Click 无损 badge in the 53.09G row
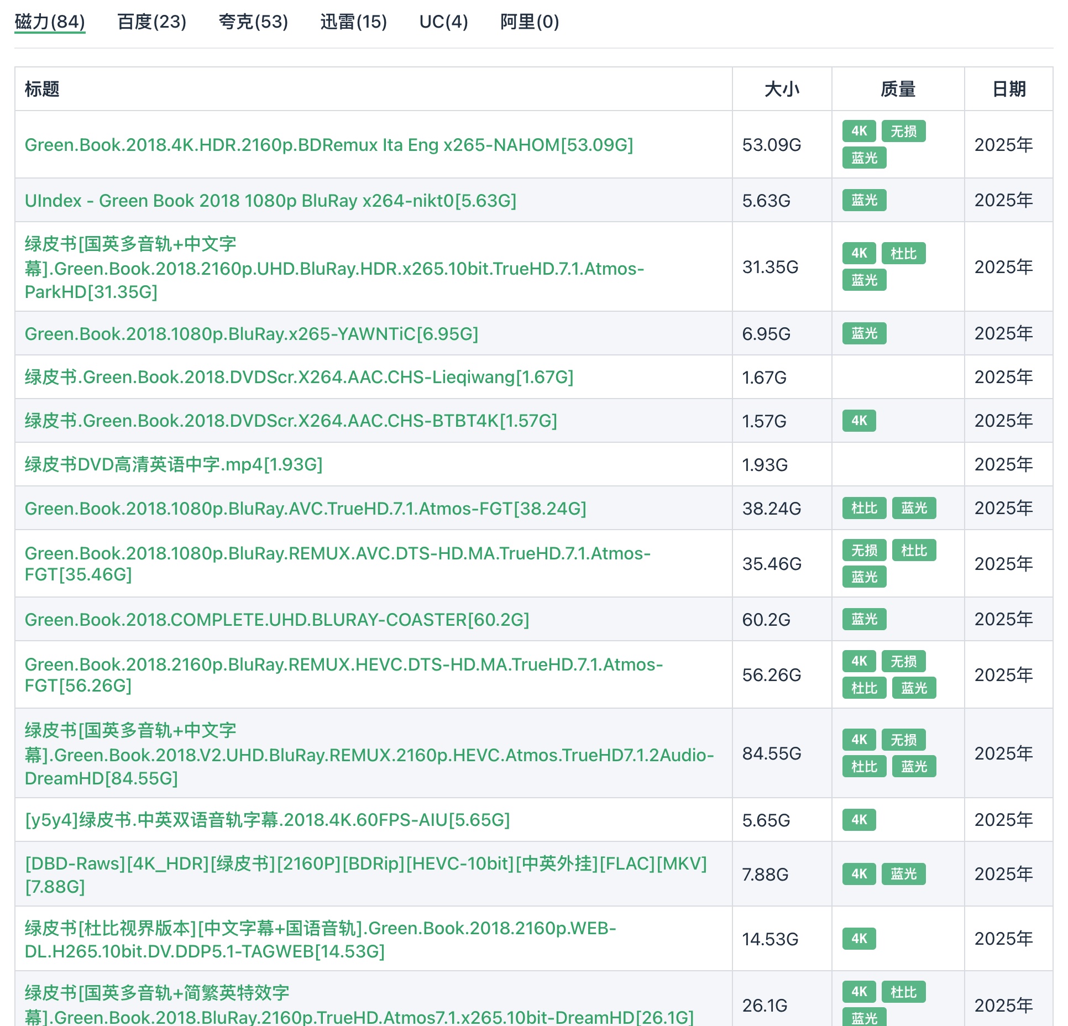The image size is (1068, 1026). (x=903, y=132)
